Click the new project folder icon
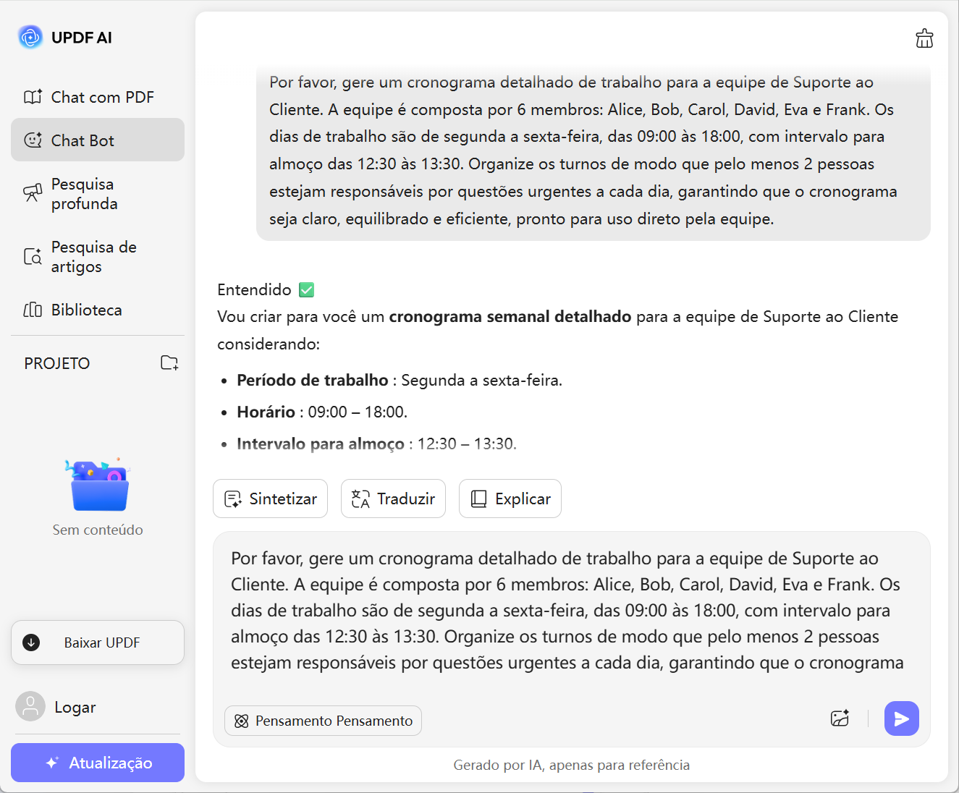The width and height of the screenshot is (959, 793). click(x=169, y=363)
